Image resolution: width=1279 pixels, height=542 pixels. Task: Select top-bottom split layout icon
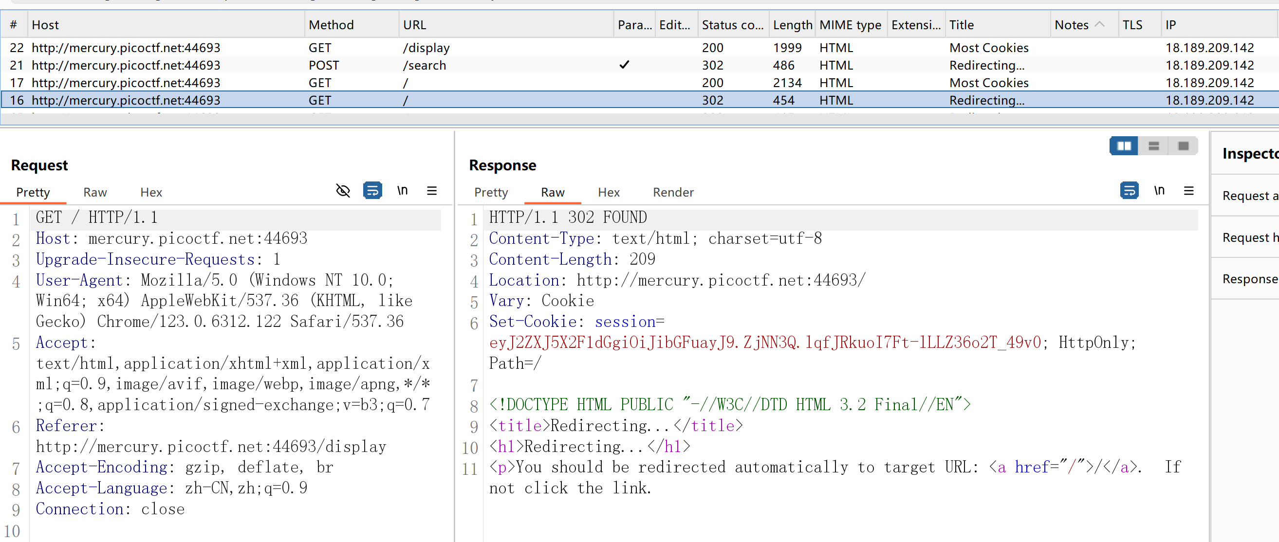click(1153, 146)
